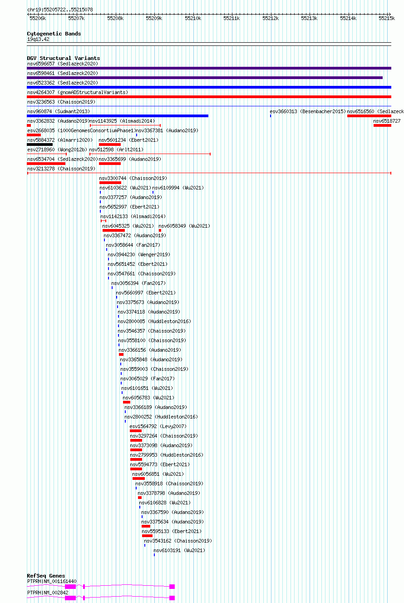Screen dimensions: 404x603
Task: Click the 55215k ruler tick label
Action: [387, 18]
